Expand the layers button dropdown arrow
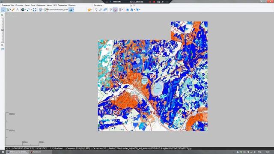Viewport: 274px width, 154px height. click(73, 10)
